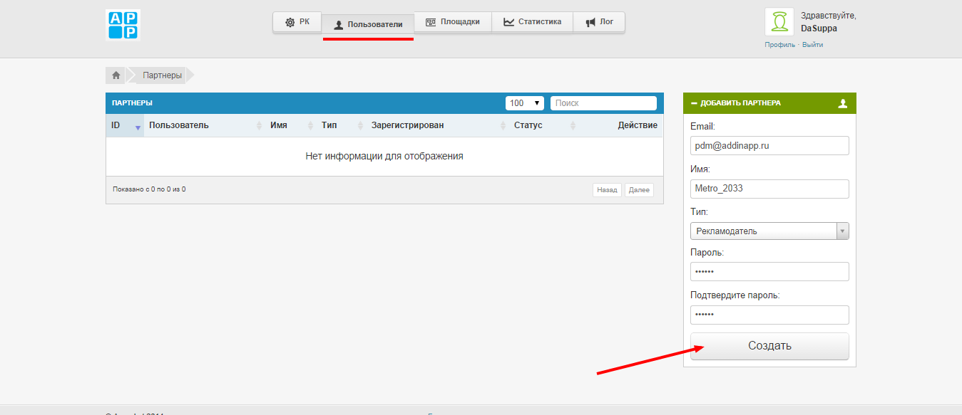Expand the Тип dropdown with Рекламодатель
962x415 pixels.
tap(769, 231)
